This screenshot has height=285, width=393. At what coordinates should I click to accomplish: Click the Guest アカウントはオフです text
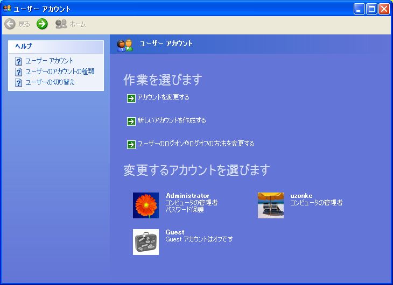coord(199,239)
